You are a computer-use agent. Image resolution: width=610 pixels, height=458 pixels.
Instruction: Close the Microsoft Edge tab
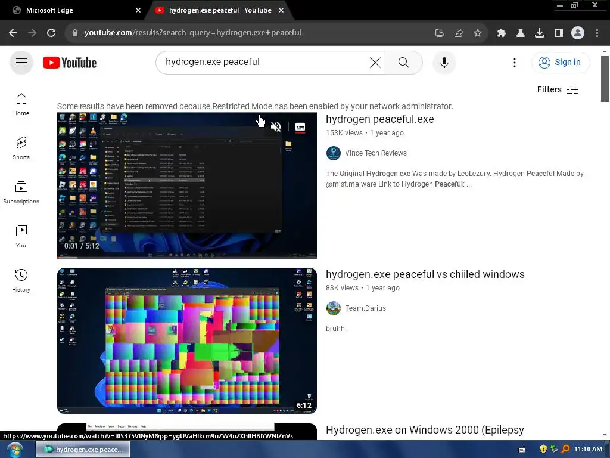(138, 10)
